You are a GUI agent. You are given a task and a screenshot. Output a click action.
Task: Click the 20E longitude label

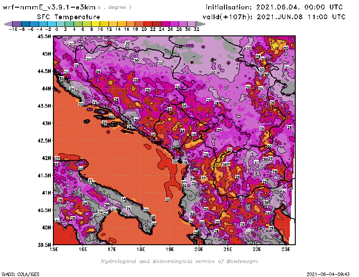199,249
